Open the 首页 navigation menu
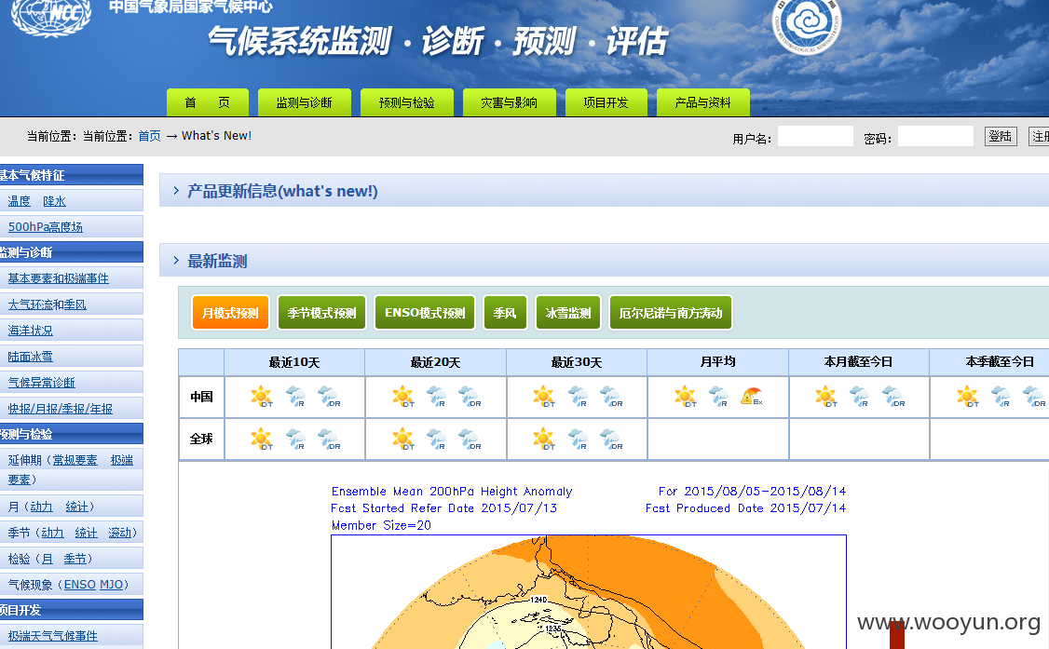 click(x=208, y=102)
